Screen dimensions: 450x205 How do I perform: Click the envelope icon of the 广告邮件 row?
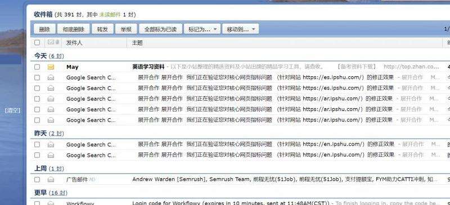tap(51, 180)
